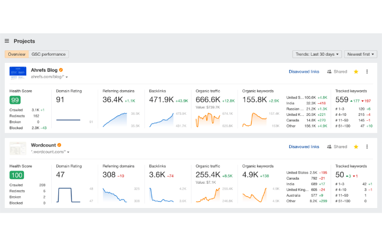Click the India row showing 32.3K
The image size is (382, 246).
(307, 103)
